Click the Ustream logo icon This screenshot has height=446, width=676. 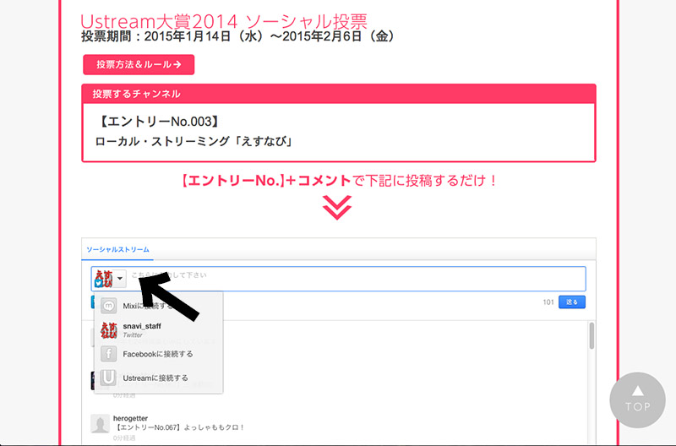click(x=109, y=378)
